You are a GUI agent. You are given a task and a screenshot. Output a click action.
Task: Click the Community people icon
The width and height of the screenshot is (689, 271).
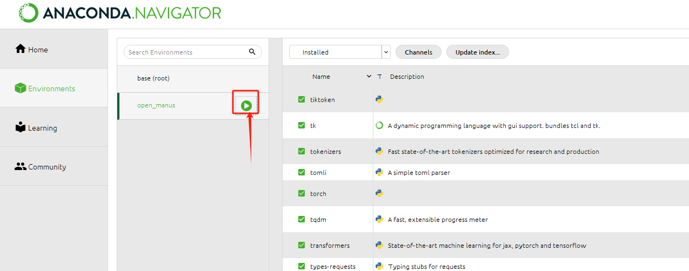21,167
